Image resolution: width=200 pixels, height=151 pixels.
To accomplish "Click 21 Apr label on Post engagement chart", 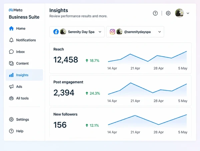I will click(135, 101).
